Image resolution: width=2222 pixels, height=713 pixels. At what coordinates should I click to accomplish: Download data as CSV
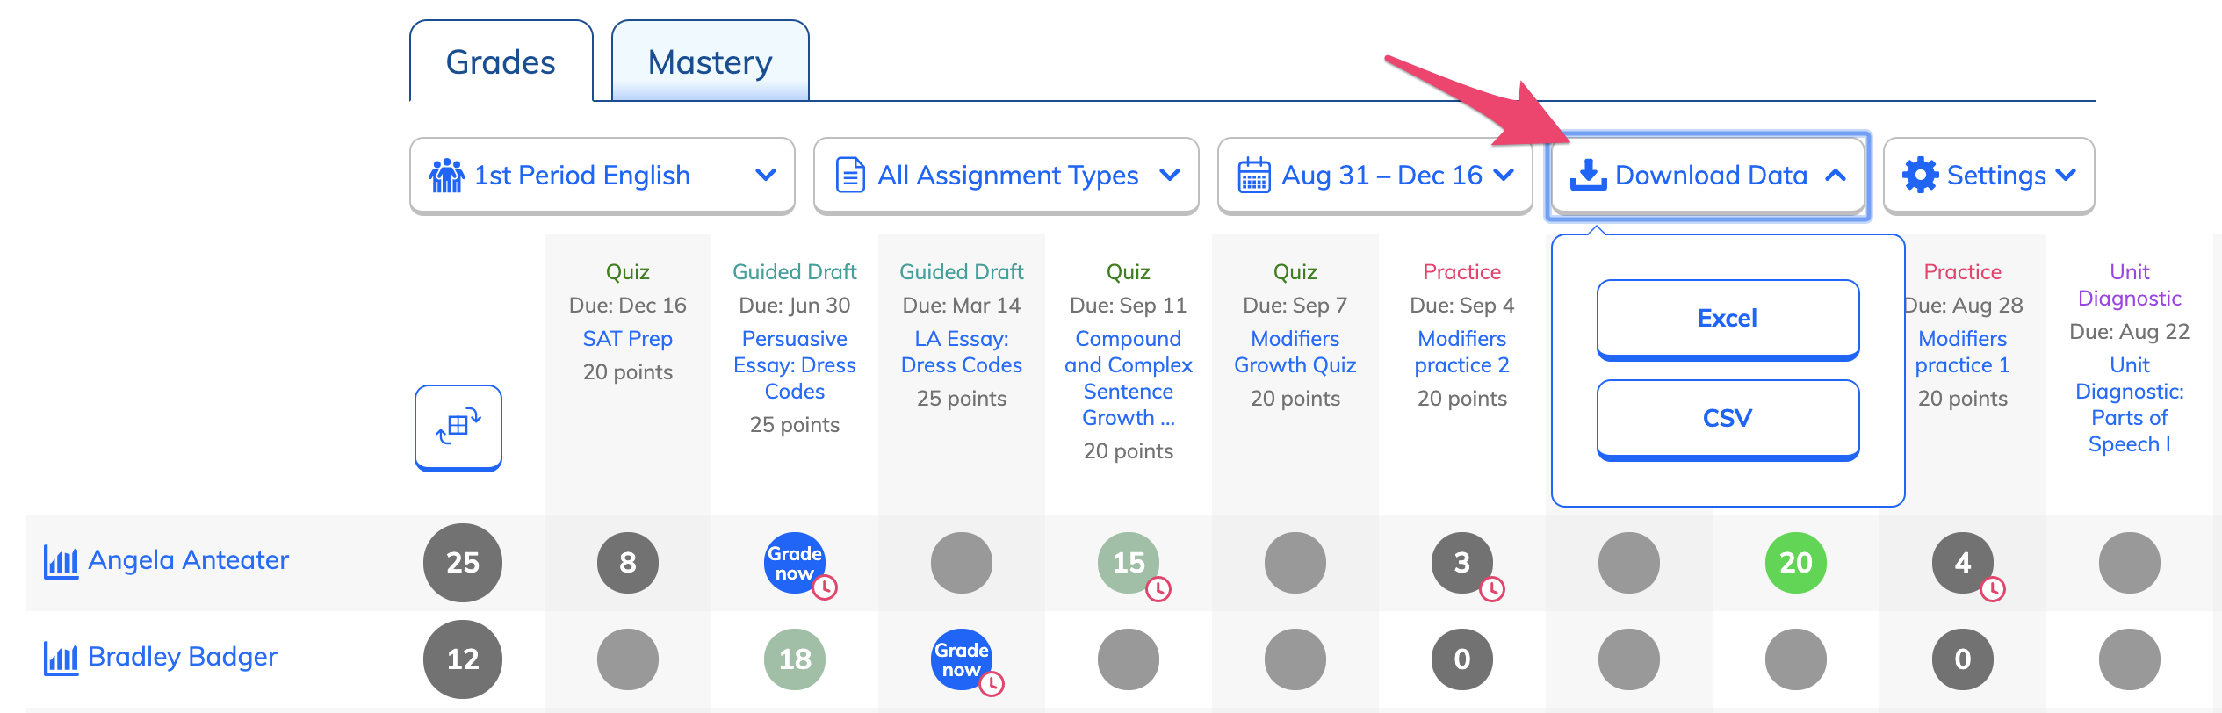coord(1728,419)
